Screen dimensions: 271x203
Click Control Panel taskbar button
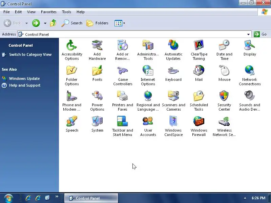click(x=91, y=198)
